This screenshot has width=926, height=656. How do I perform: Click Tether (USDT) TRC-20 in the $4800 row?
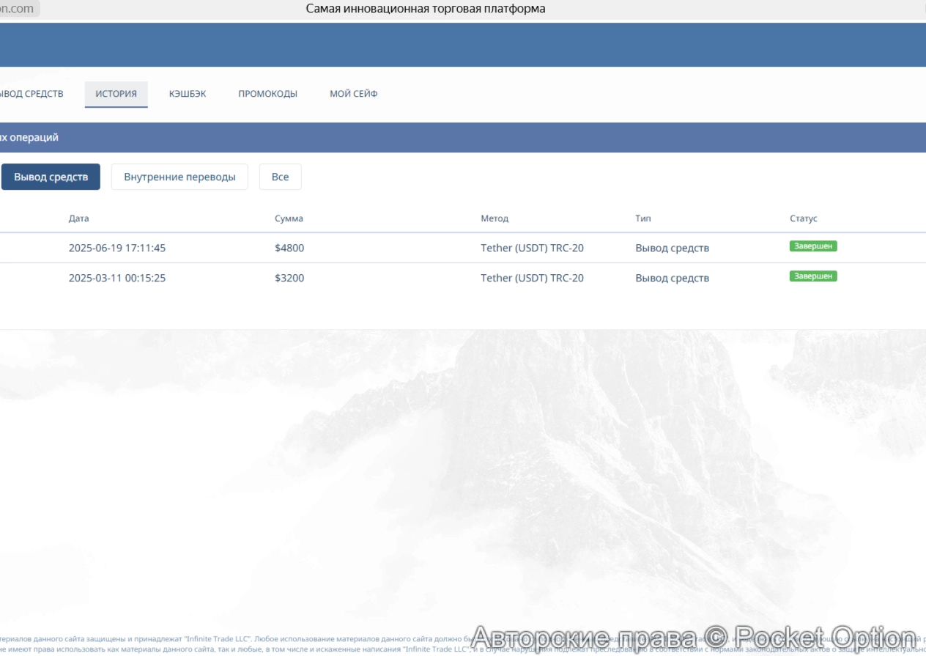coord(532,248)
